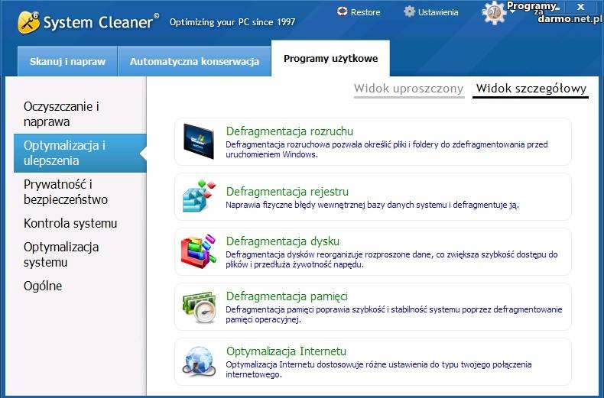Switch to Widok uproszczony view
The image size is (604, 398).
click(408, 89)
